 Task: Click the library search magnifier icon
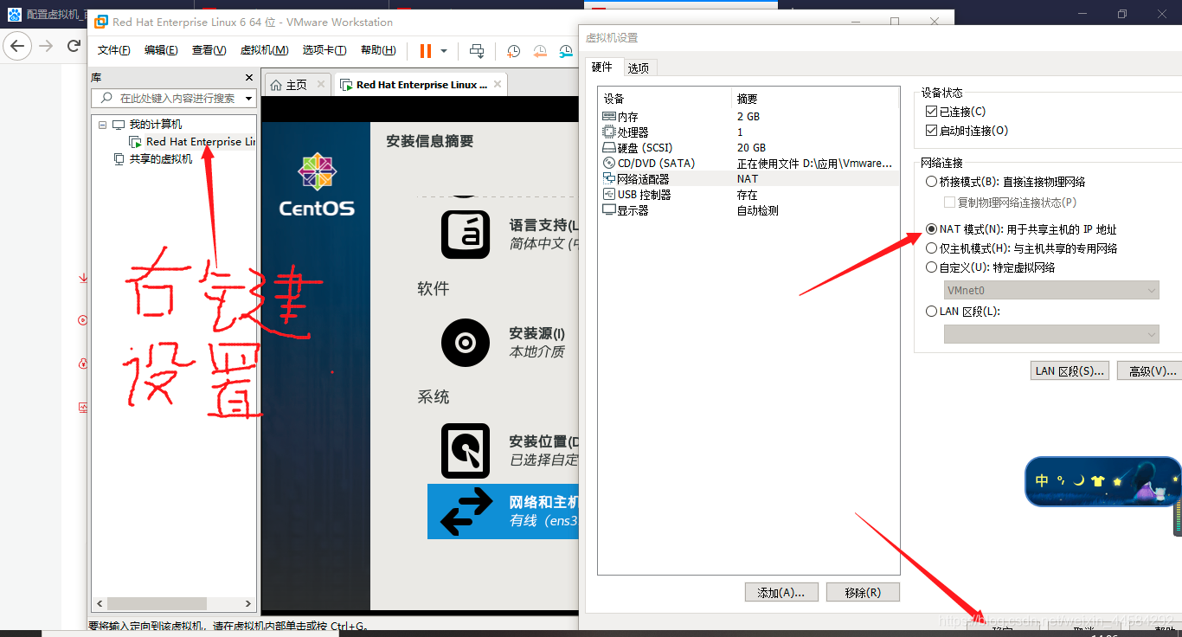pos(107,98)
